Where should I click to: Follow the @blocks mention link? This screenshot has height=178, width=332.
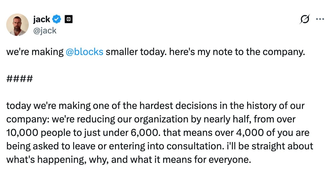point(84,52)
